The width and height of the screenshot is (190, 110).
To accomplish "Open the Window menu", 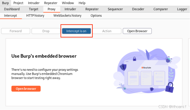I will coord(68,3).
